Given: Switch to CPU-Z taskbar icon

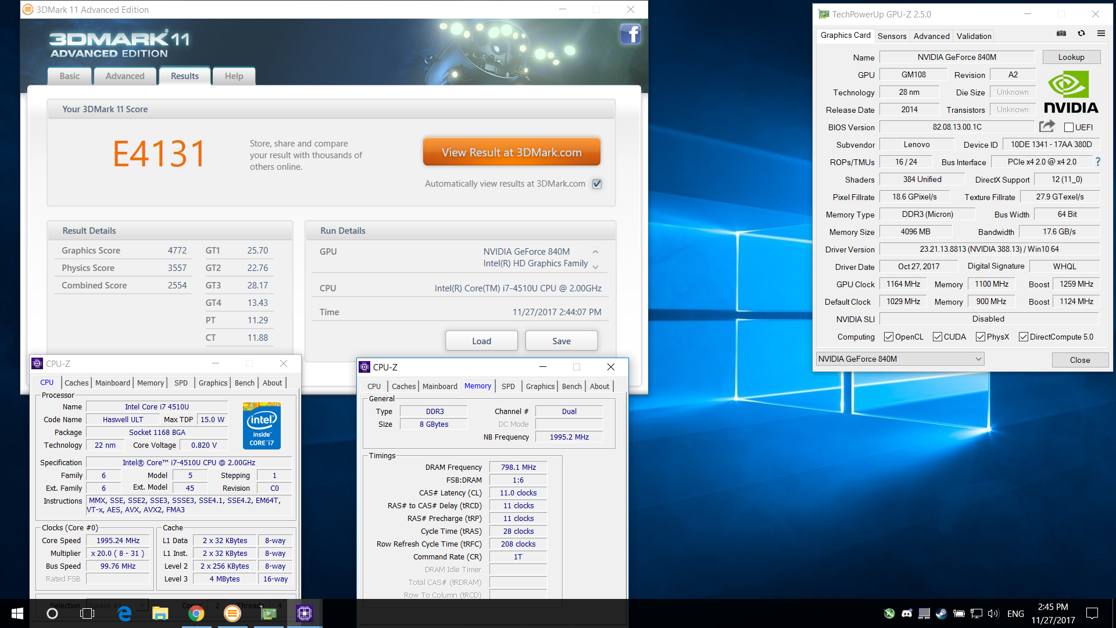Looking at the screenshot, I should (x=305, y=613).
